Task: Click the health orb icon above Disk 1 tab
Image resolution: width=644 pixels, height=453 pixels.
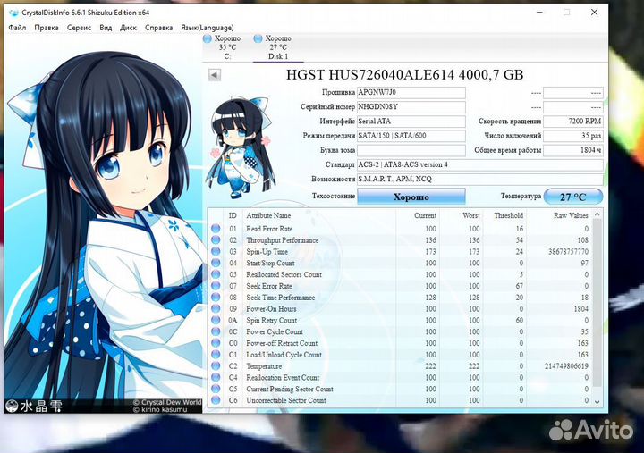Action: tap(258, 38)
